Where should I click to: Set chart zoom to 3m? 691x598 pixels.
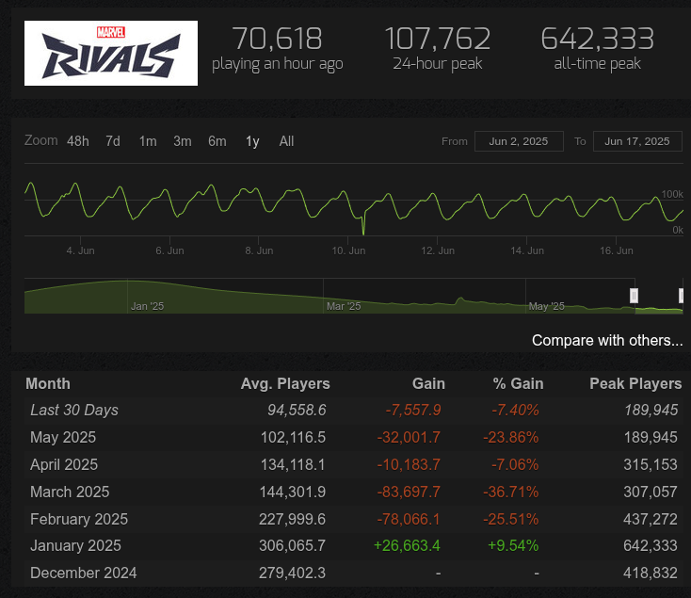pos(183,141)
